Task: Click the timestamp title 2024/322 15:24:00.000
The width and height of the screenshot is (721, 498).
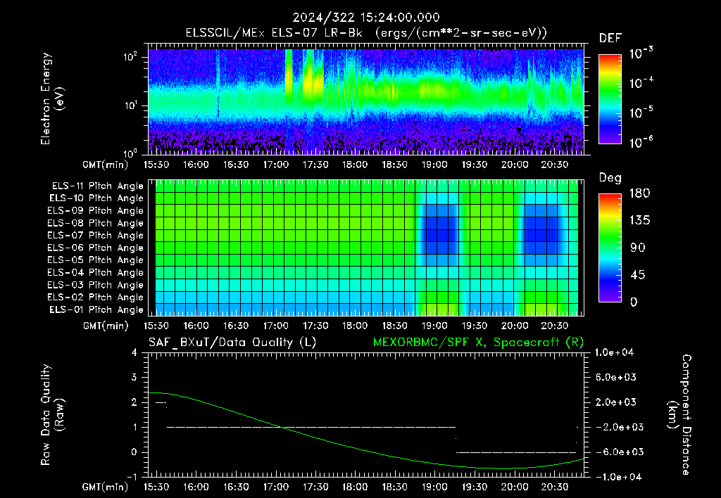Action: [366, 18]
